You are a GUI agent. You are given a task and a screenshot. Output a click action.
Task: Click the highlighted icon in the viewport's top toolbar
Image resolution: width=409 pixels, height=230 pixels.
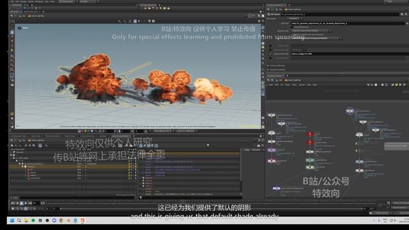click(135, 21)
